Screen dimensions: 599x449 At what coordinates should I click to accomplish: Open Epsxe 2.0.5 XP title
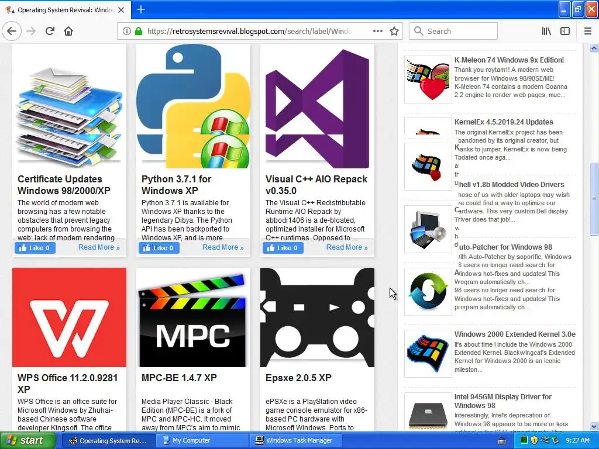coord(298,378)
